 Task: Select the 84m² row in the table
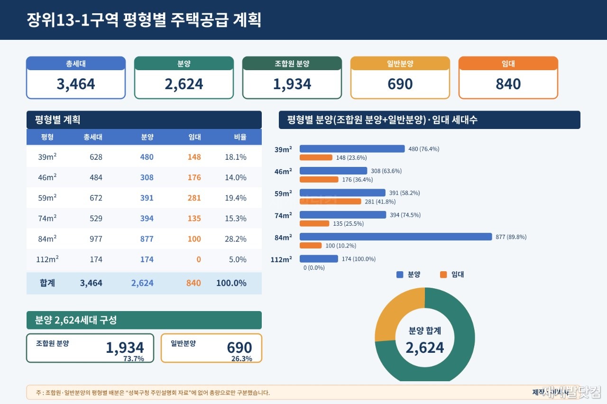[144, 239]
